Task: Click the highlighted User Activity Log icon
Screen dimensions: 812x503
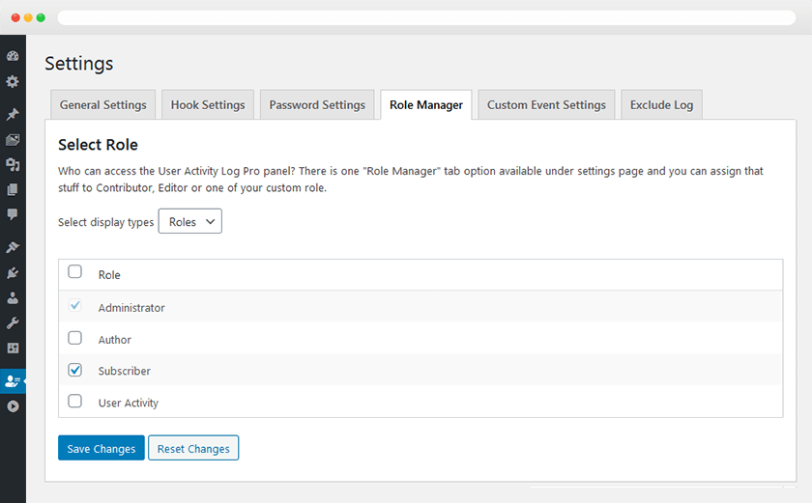Action: click(13, 381)
